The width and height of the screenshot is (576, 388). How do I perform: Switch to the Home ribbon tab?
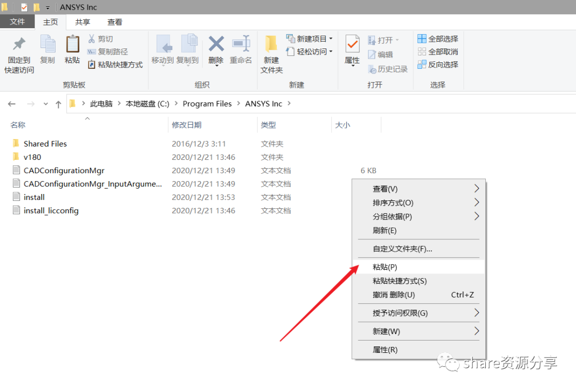(x=50, y=22)
